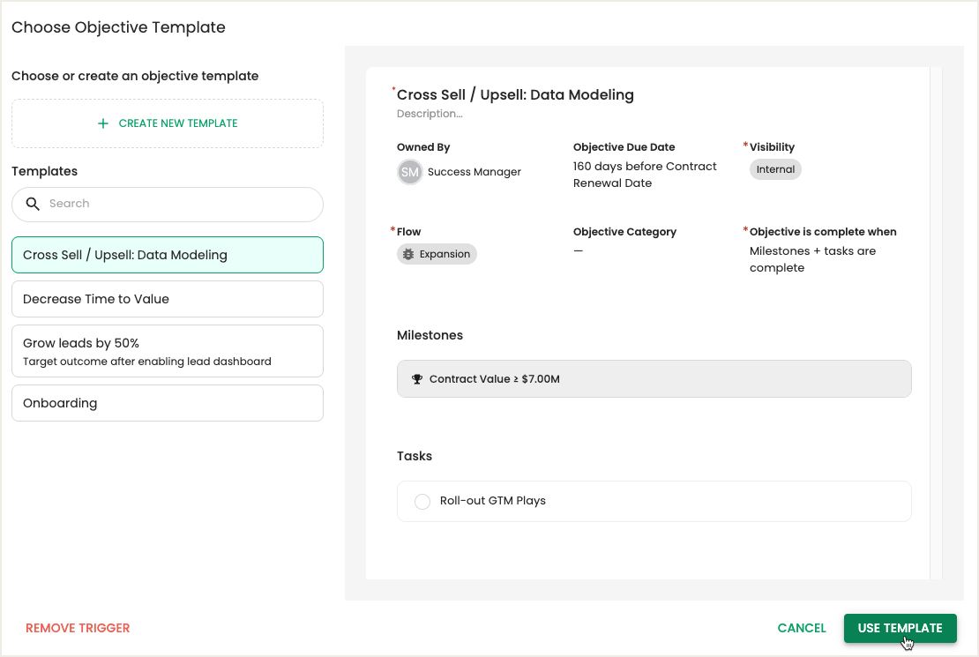This screenshot has width=979, height=657.
Task: Click the Owned By label
Action: click(x=423, y=147)
